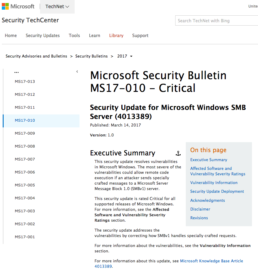
Task: Open Acknowledgments from On this page
Action: [x=207, y=200]
